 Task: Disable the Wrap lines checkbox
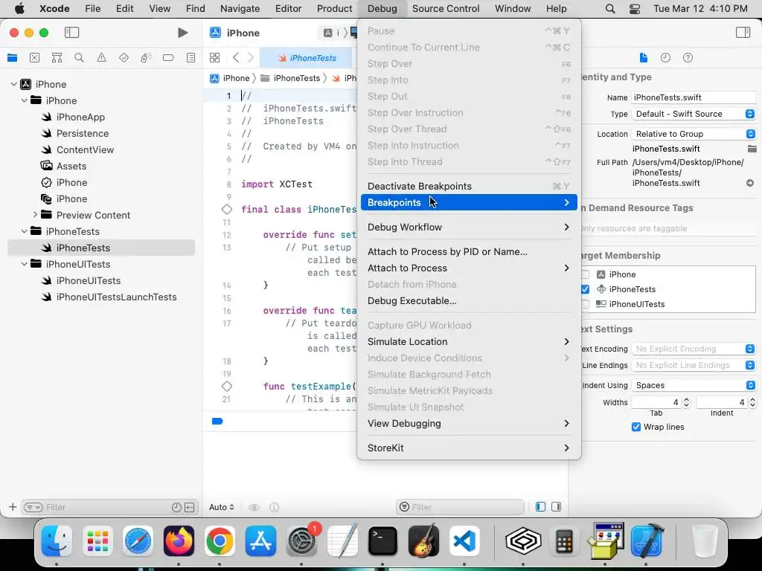point(635,427)
